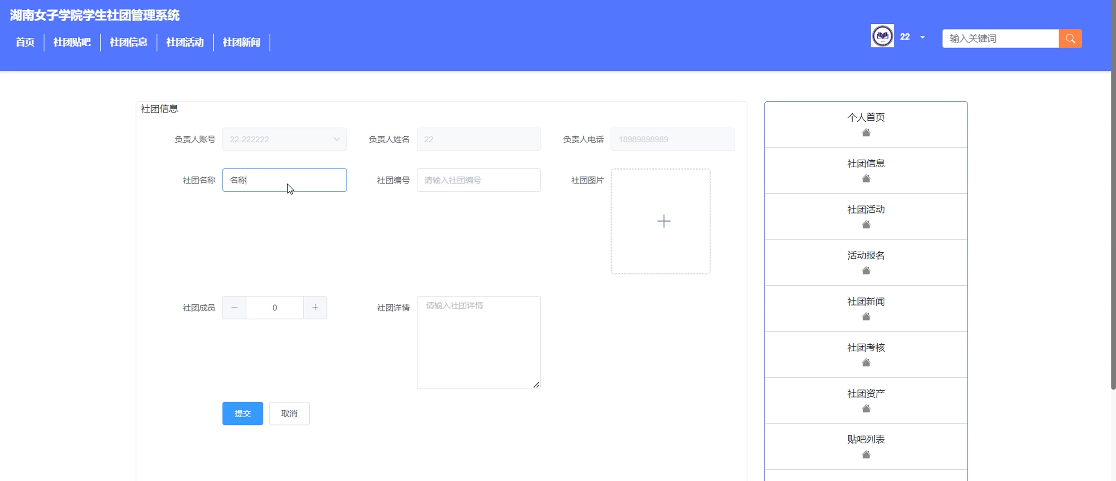
Task: Click the disabled 负责人姓名 field
Action: coord(479,139)
